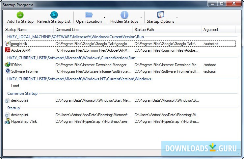Select the Common Startup group header
This screenshot has width=244, height=159.
22,93
